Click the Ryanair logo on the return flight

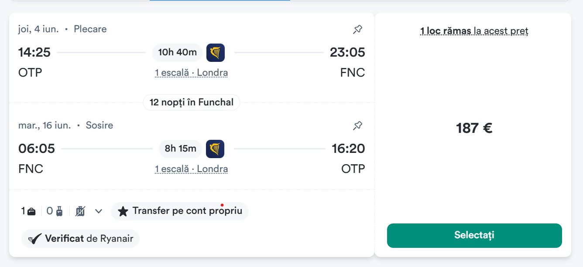coord(215,149)
